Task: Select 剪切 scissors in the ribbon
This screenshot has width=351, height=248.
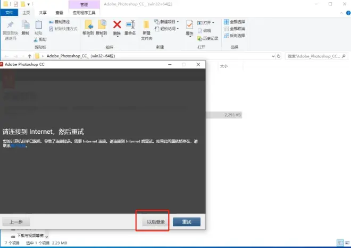Action: click(40, 40)
